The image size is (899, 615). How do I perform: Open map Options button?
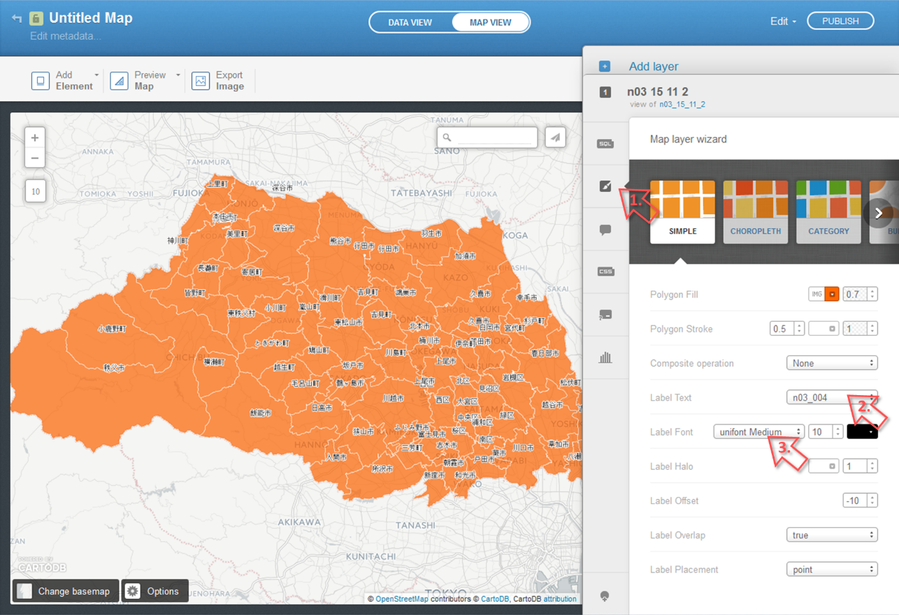pos(155,591)
